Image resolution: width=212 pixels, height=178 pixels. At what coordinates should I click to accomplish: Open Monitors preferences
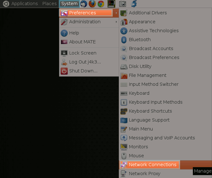coord(138,147)
